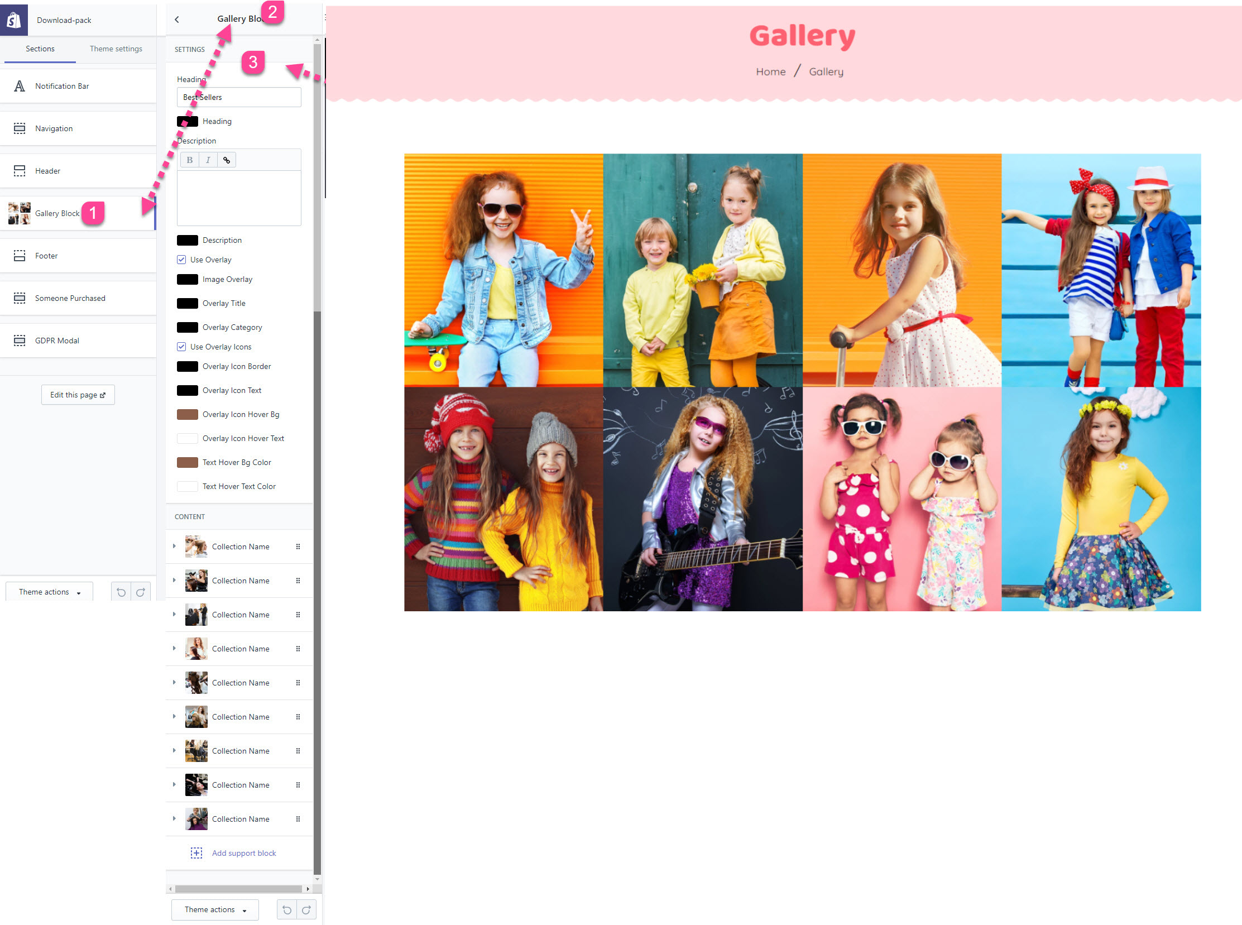Open the Footer section

tap(78, 256)
